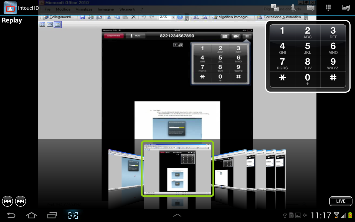The image size is (355, 222).
Task: Open Strumenti menu in shared Office window
Action: point(127,9)
